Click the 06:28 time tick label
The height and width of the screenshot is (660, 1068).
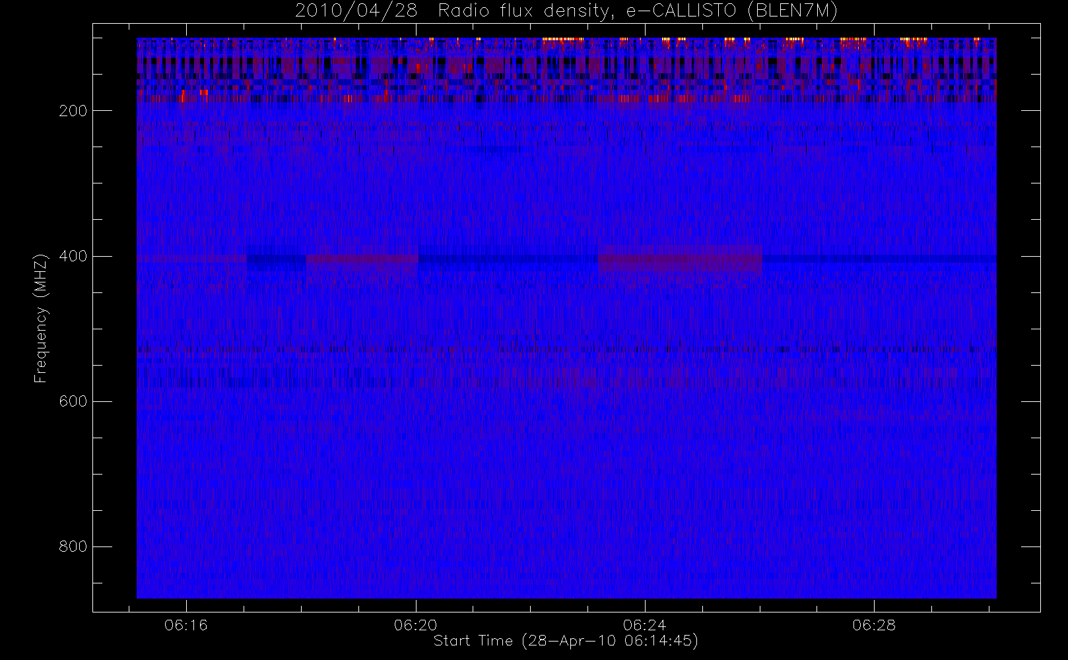pyautogui.click(x=874, y=625)
